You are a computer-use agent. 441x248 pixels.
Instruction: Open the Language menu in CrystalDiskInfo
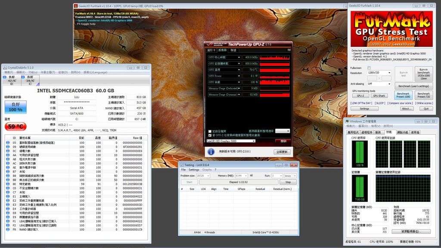pos(95,72)
